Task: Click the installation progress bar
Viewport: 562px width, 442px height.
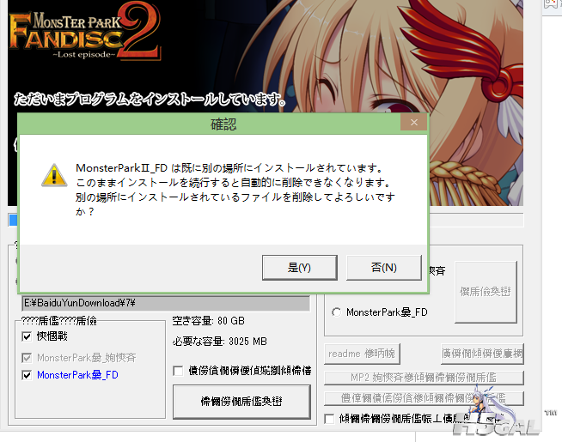Action: 266,220
